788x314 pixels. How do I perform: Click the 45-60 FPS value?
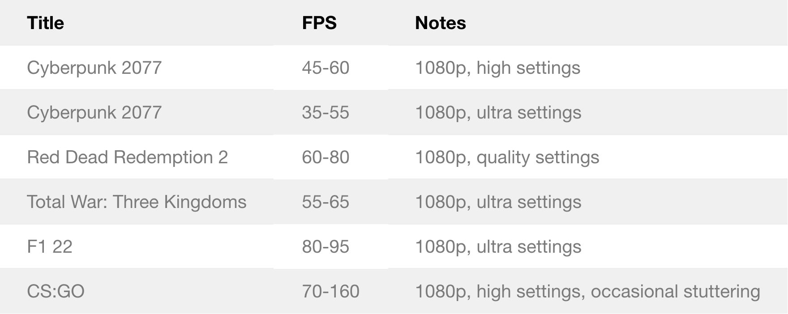click(x=325, y=68)
